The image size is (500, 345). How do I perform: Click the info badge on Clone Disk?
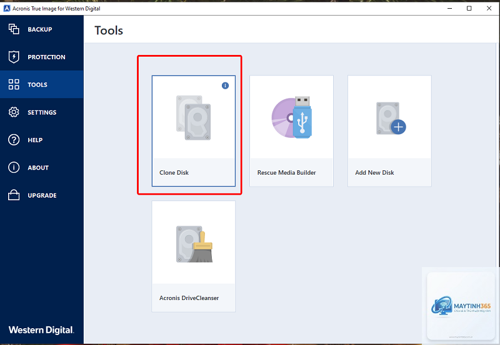pyautogui.click(x=225, y=85)
